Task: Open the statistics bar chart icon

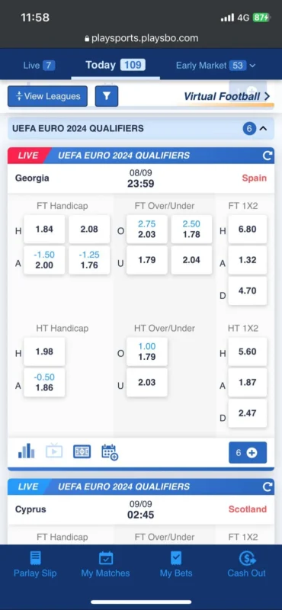Action: 27,451
